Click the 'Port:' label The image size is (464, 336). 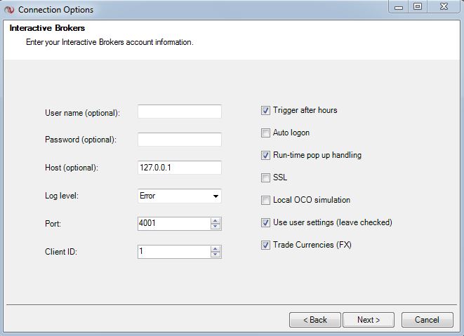point(53,224)
